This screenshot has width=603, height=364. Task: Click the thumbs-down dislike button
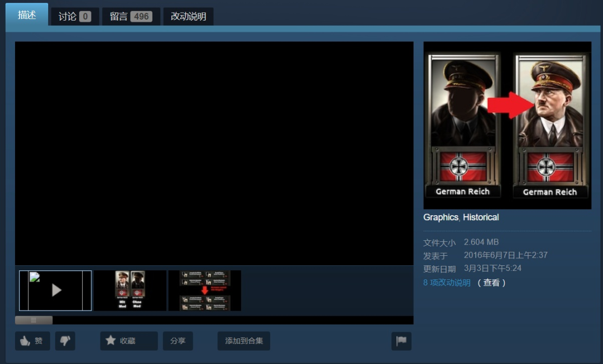tap(65, 341)
